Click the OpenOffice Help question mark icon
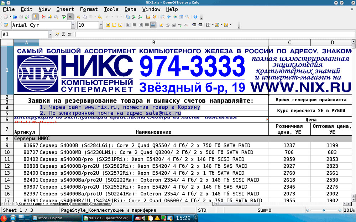Image resolution: width=356 pixels, height=222 pixels. (x=195, y=17)
